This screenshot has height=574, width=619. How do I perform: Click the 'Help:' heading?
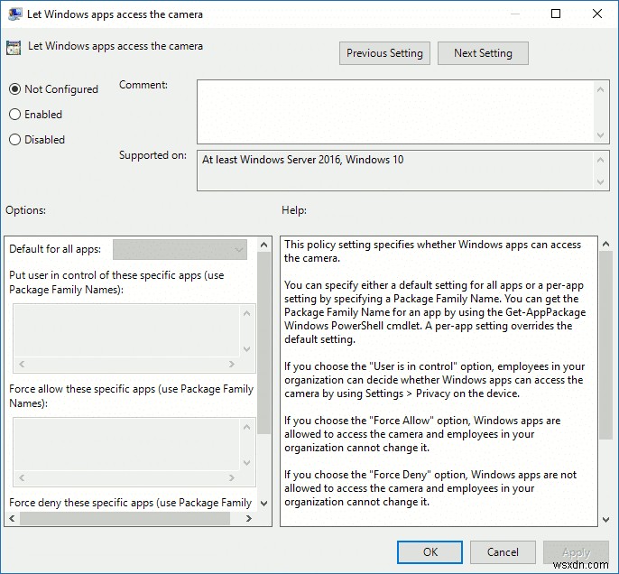(x=294, y=210)
